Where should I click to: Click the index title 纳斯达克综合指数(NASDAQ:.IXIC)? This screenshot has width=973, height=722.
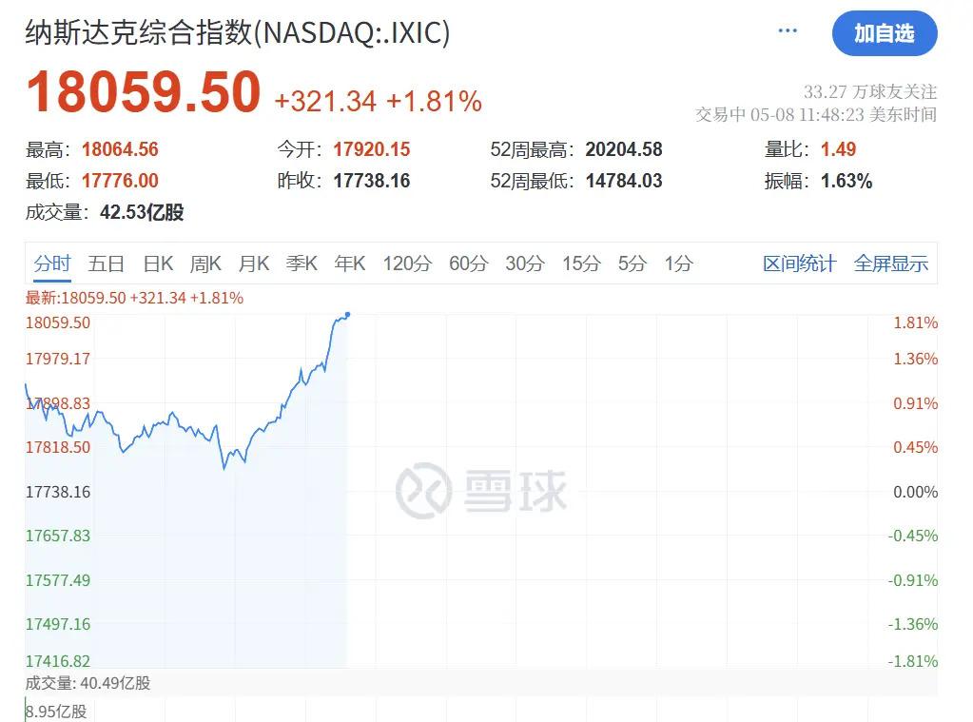point(238,32)
